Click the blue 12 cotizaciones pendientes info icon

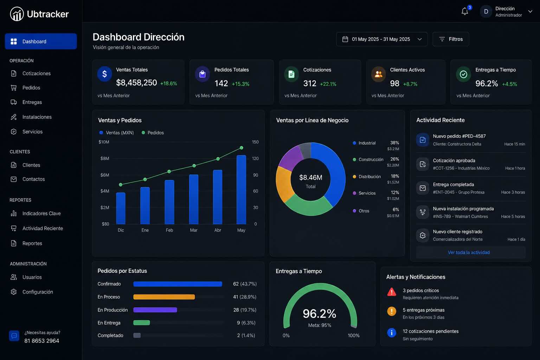pos(392,333)
